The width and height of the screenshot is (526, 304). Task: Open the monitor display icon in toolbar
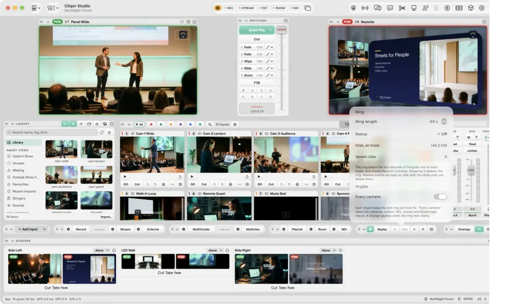click(414, 8)
